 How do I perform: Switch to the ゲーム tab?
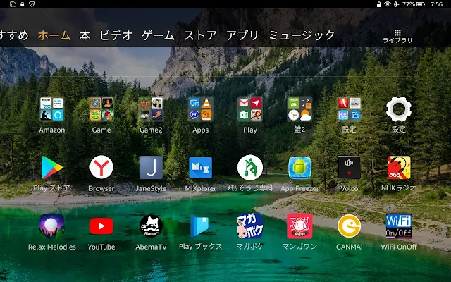pos(158,36)
